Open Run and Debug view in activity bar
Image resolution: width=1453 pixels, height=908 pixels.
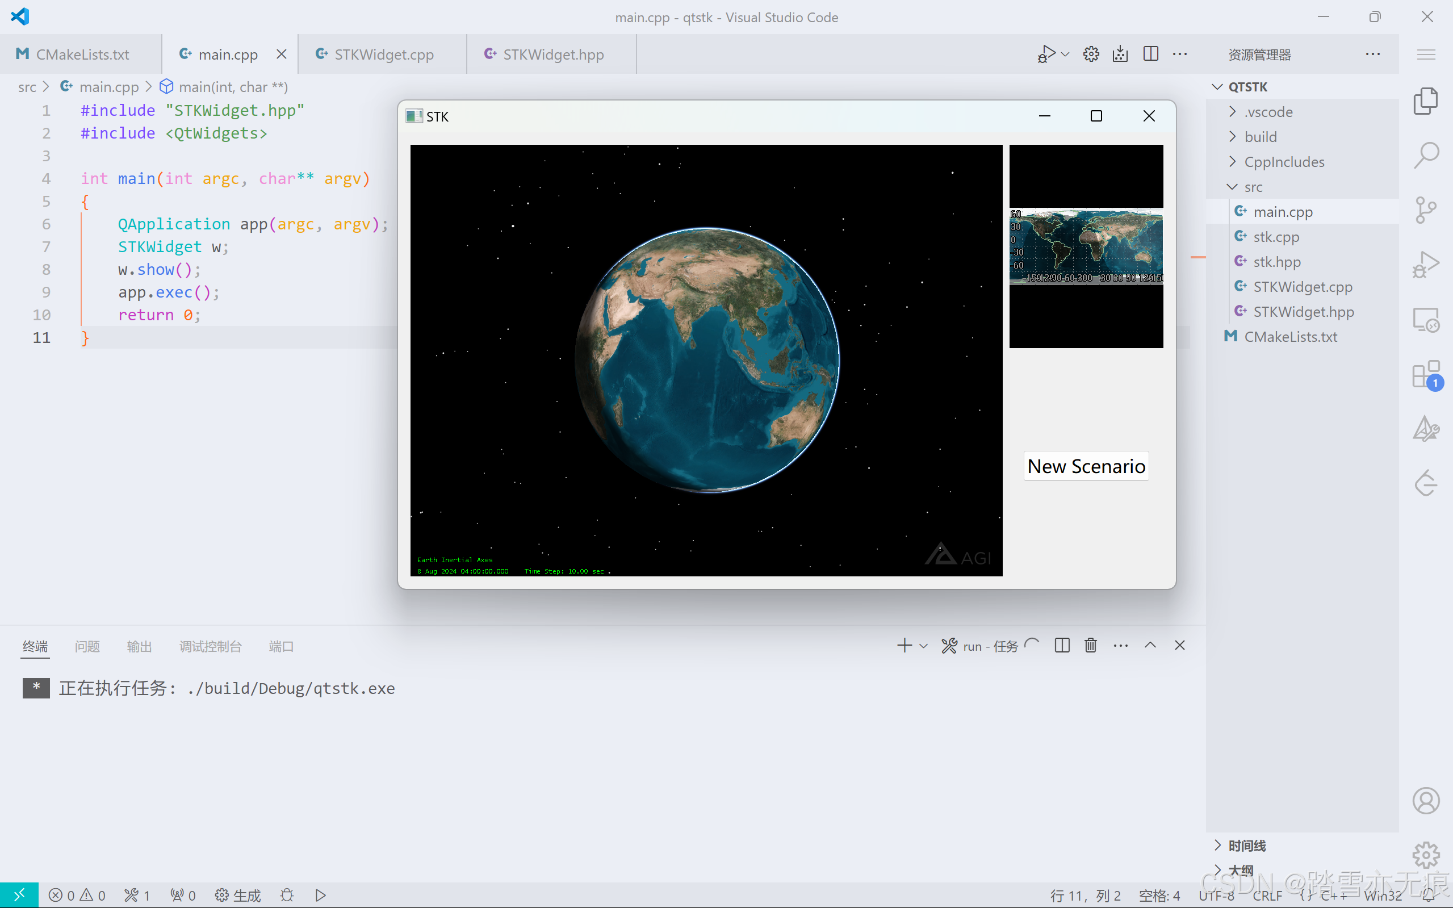click(1425, 265)
